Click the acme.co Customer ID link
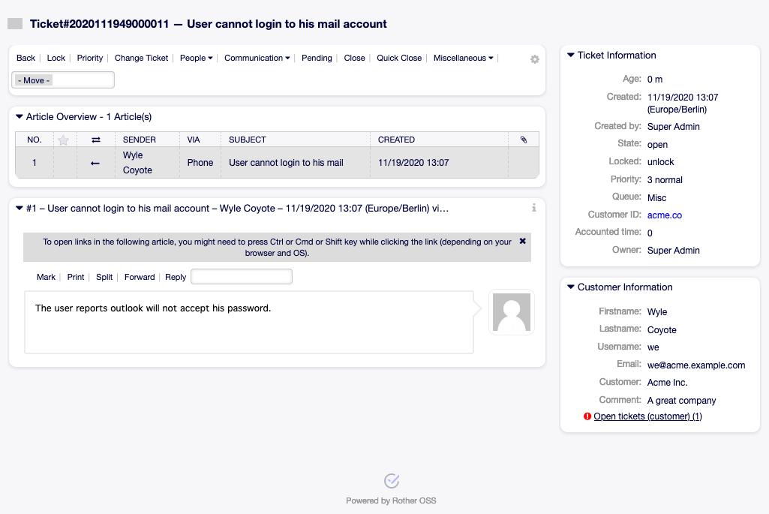769x514 pixels. click(664, 215)
